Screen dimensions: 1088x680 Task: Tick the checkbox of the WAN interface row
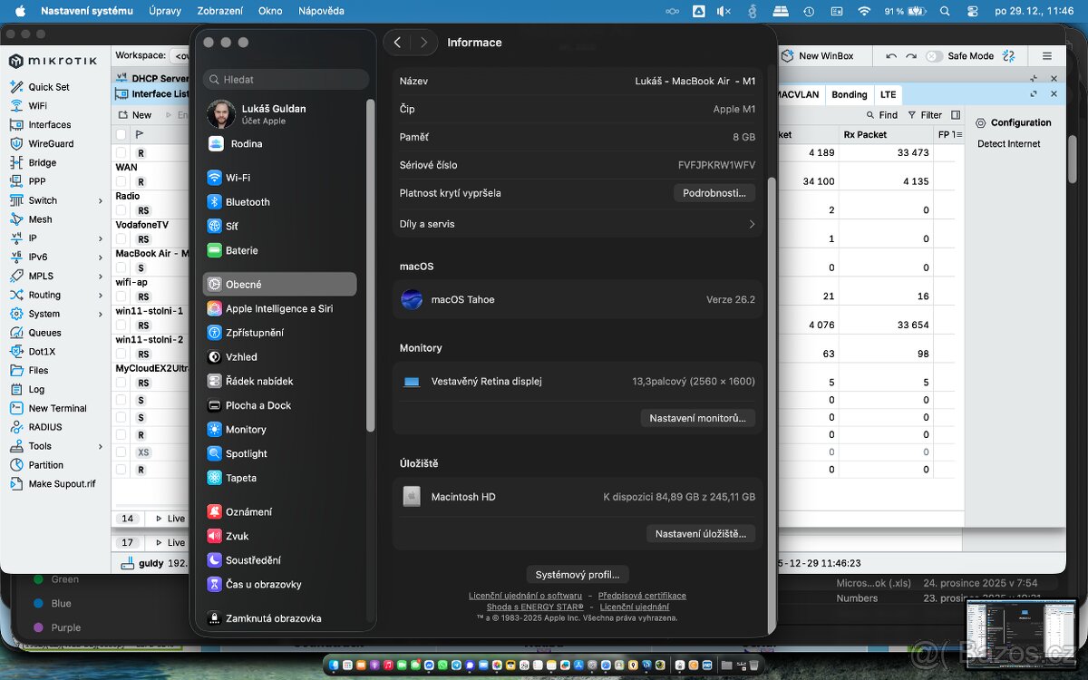click(x=121, y=181)
